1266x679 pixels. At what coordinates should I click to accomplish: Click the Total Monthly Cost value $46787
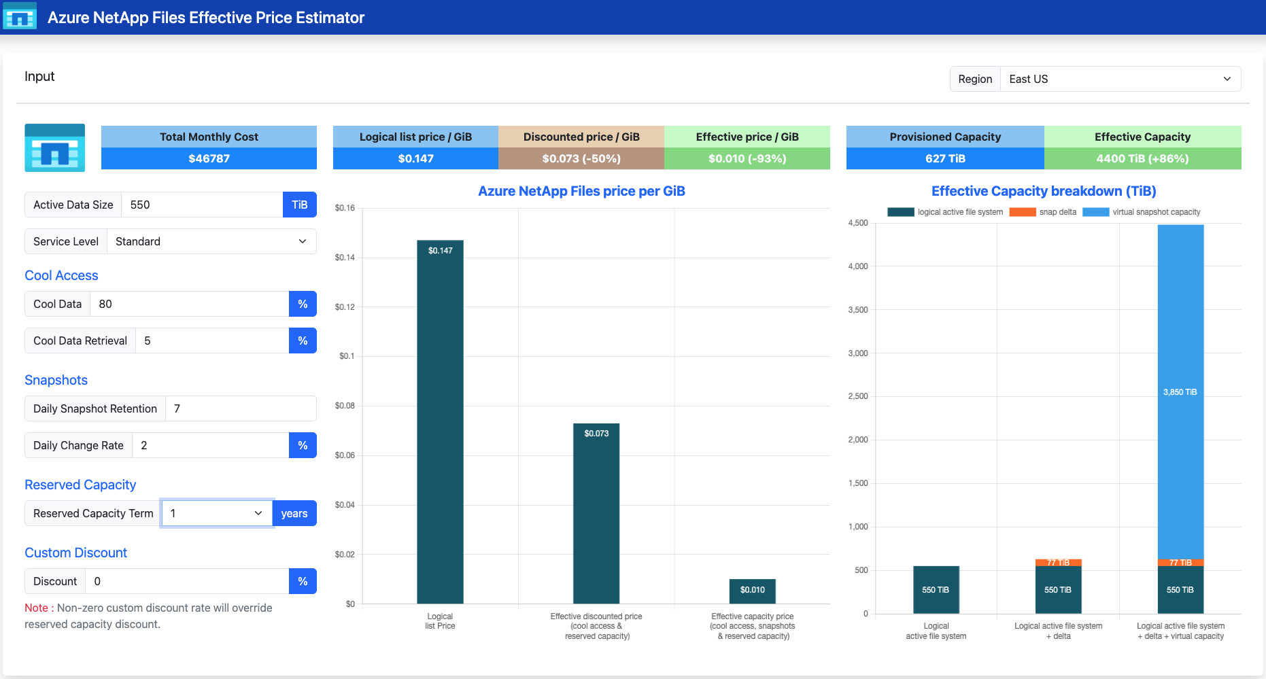[x=209, y=158]
